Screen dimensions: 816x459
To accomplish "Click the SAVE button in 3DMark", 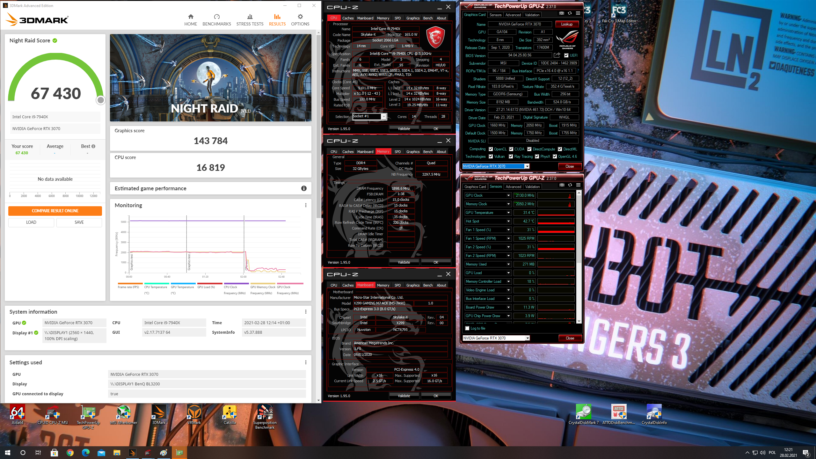I will [79, 222].
